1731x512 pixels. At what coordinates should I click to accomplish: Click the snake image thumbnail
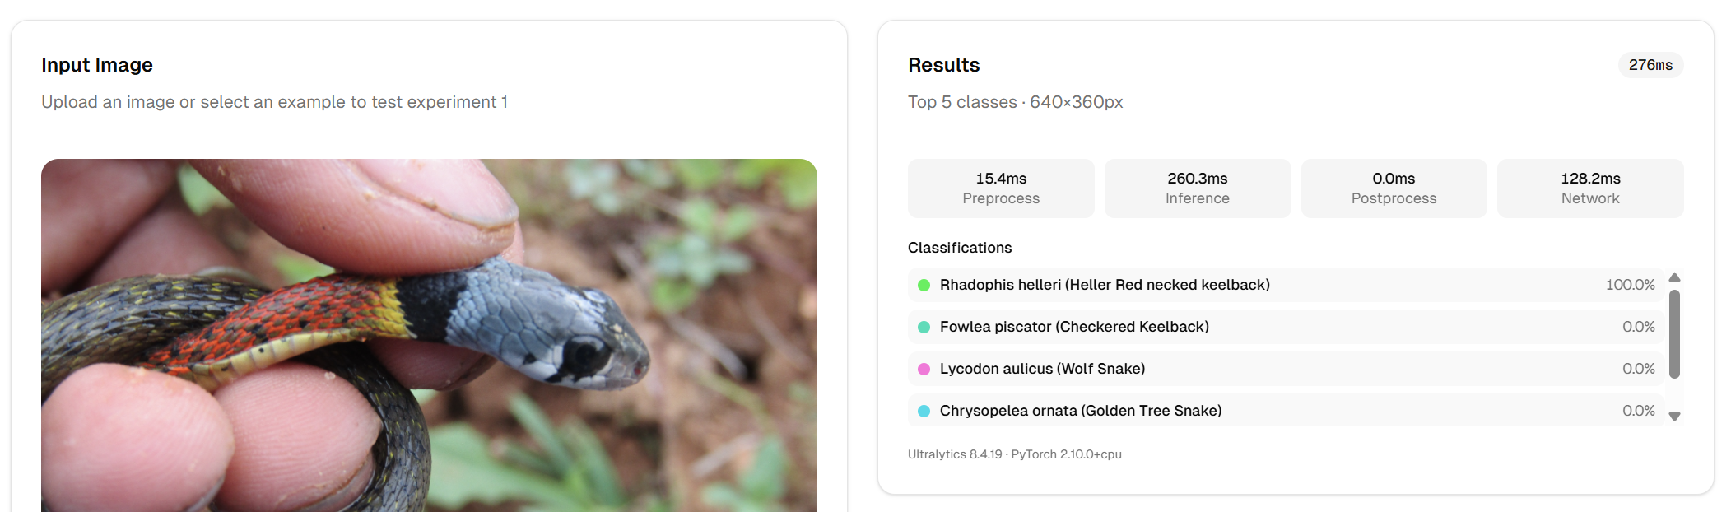tap(428, 329)
